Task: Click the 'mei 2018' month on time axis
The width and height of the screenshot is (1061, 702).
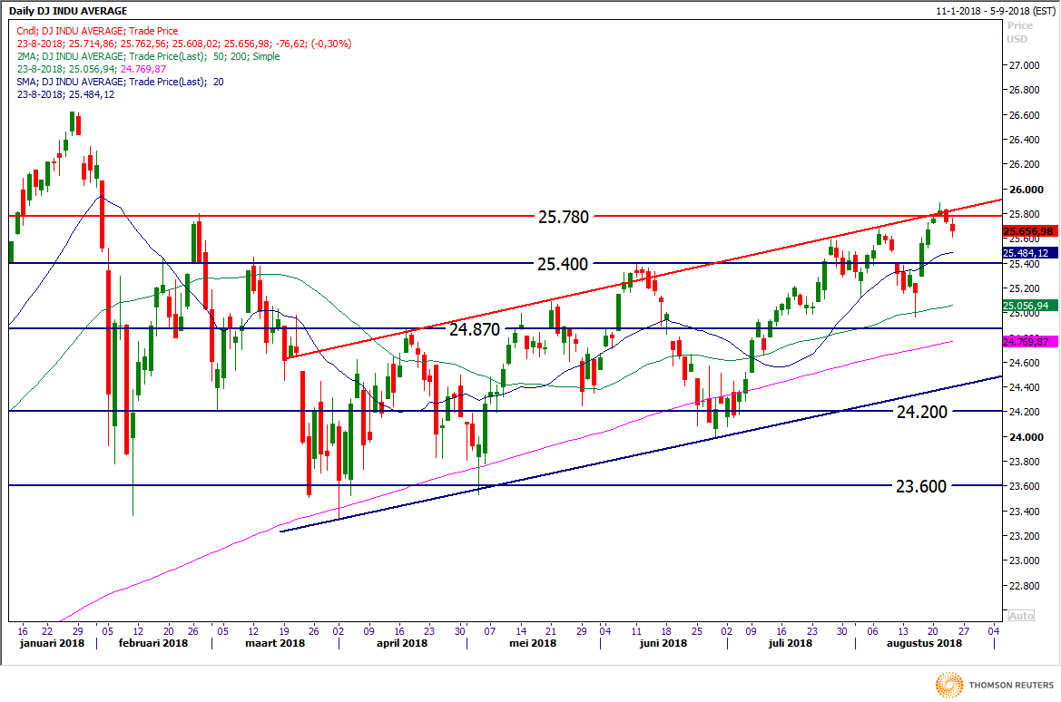Action: (x=533, y=643)
